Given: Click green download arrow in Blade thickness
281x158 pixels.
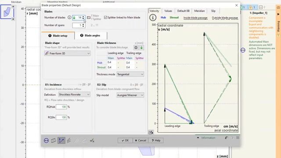Looking at the screenshot, I should click(x=141, y=48).
